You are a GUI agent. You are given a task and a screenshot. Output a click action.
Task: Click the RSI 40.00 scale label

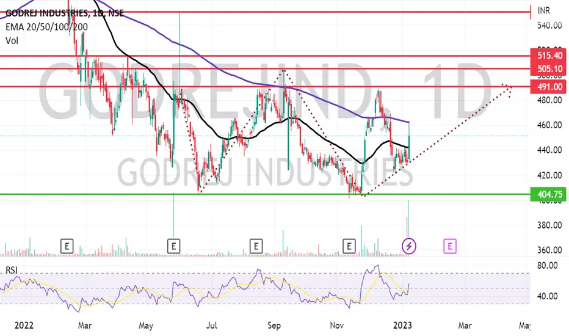pos(547,296)
